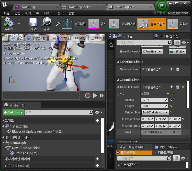Switch to the 프리뷰 씬 세팅 tab
The image size is (192, 171).
tap(169, 36)
